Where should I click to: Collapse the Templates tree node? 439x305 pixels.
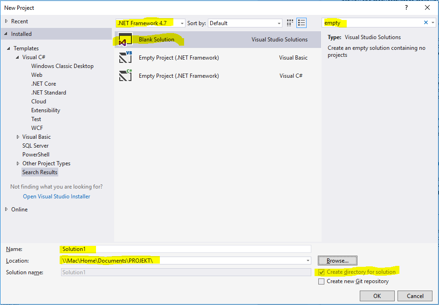tap(9, 48)
